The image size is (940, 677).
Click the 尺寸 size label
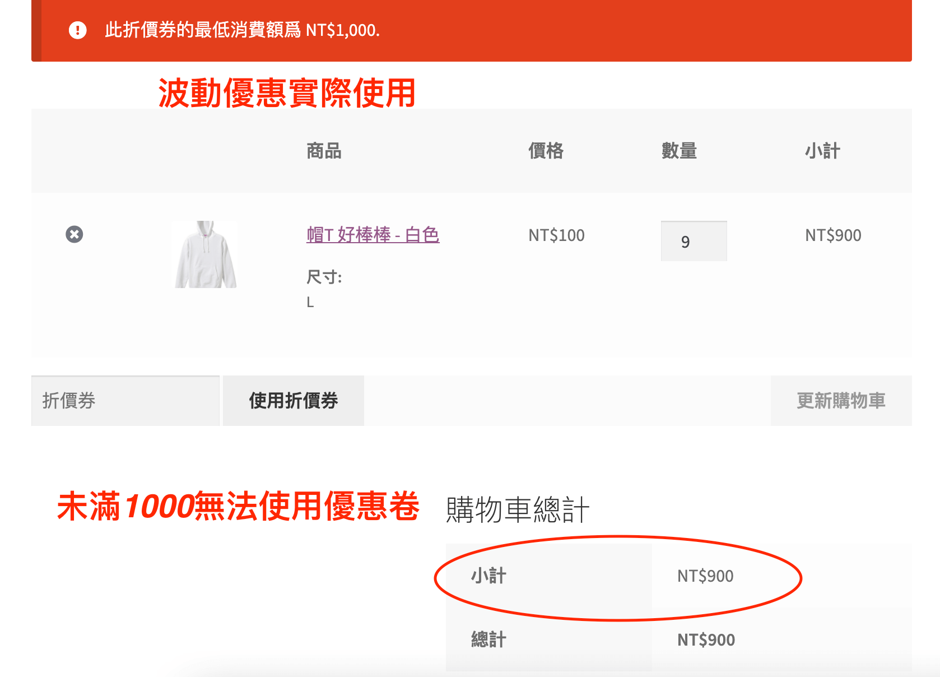(324, 277)
